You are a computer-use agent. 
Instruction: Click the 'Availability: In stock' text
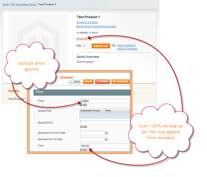(x=87, y=33)
